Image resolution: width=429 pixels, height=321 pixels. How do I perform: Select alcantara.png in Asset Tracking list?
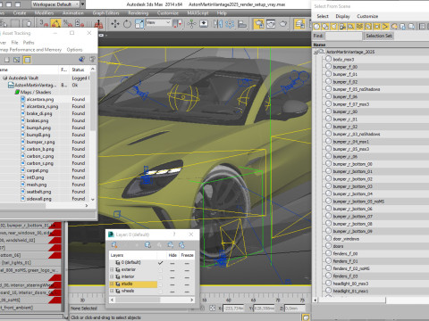40,99
